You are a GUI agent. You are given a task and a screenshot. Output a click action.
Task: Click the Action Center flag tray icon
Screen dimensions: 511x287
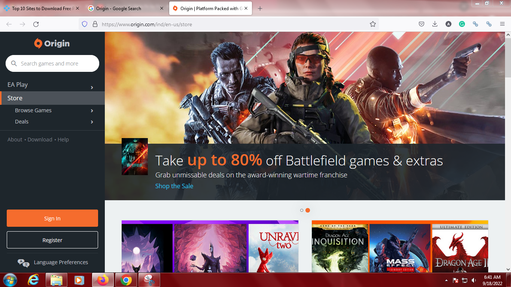click(x=456, y=280)
